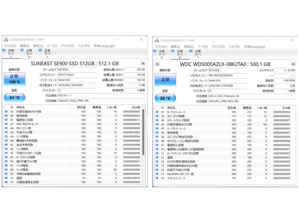Open 言語(Language) menu in right window
The height and width of the screenshot is (224, 299).
point(255,47)
